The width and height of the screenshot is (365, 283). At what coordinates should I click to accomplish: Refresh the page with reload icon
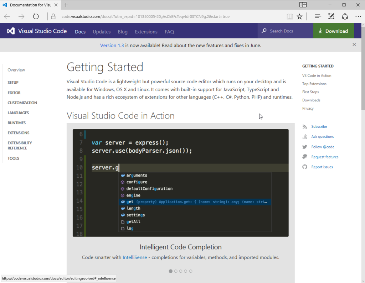pos(36,16)
